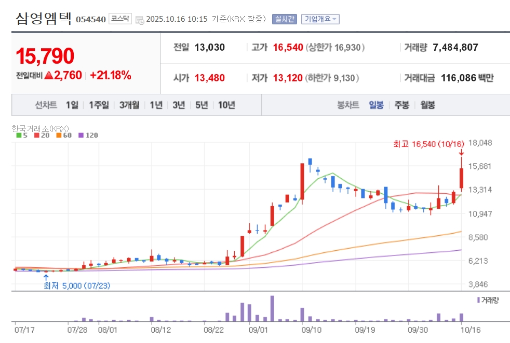Select the 일봉 candlestick chart
510x343 pixels.
tap(376, 105)
